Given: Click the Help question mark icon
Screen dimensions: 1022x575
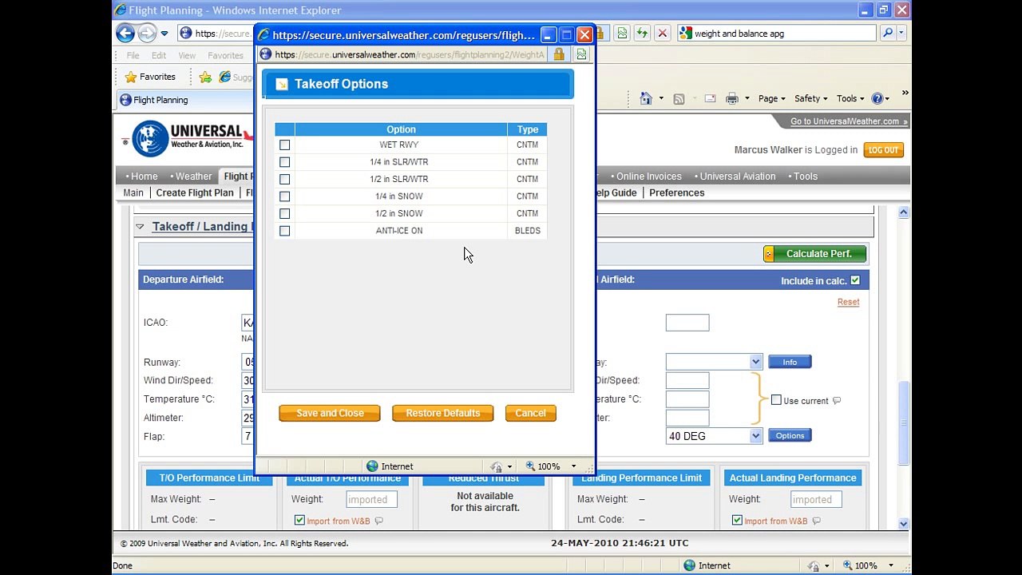Looking at the screenshot, I should pyautogui.click(x=877, y=98).
